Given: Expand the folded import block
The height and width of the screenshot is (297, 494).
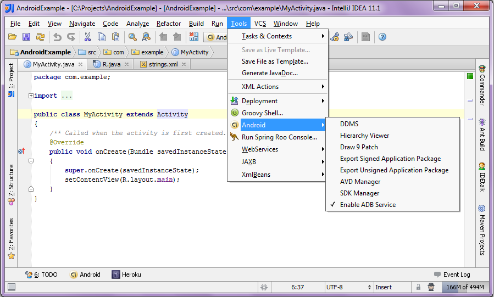Looking at the screenshot, I should point(31,96).
